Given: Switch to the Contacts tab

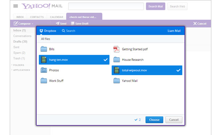Looking at the screenshot, I should [x=37, y=17].
